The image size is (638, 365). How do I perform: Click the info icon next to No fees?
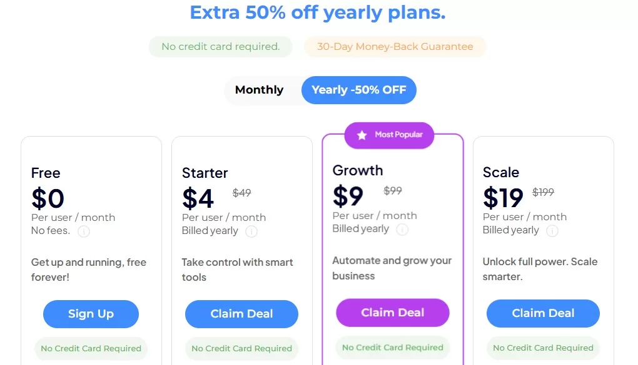coord(84,231)
